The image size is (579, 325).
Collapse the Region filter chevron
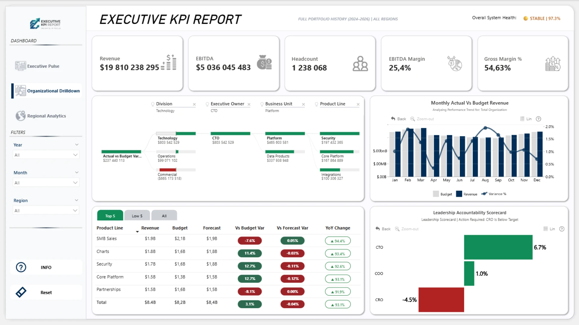point(77,200)
